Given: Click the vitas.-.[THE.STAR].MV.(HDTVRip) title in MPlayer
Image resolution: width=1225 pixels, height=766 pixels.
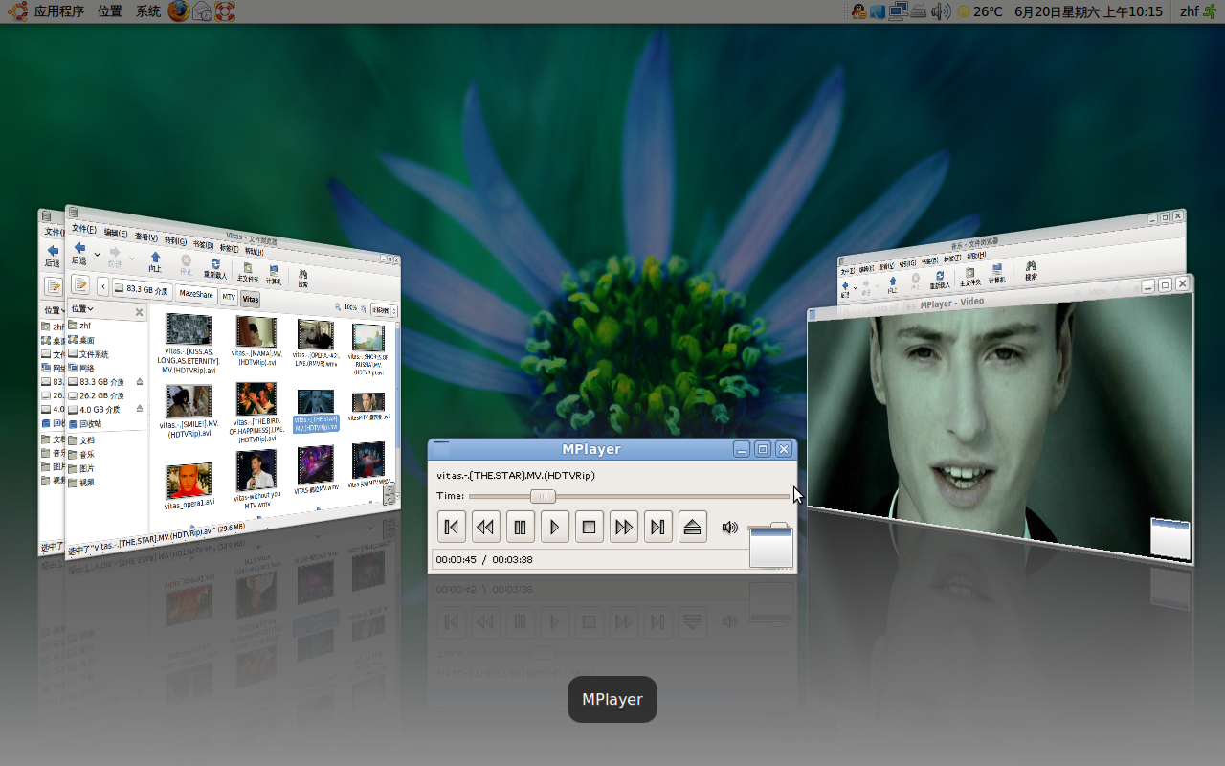Looking at the screenshot, I should [x=516, y=475].
